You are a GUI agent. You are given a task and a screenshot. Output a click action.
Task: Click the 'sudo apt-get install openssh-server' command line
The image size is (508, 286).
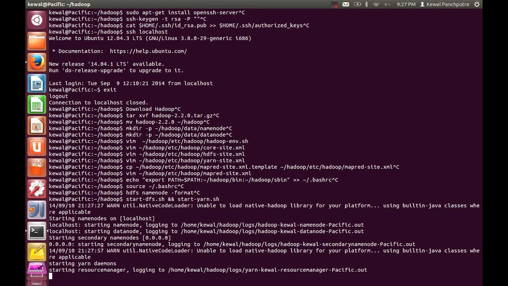click(x=147, y=12)
